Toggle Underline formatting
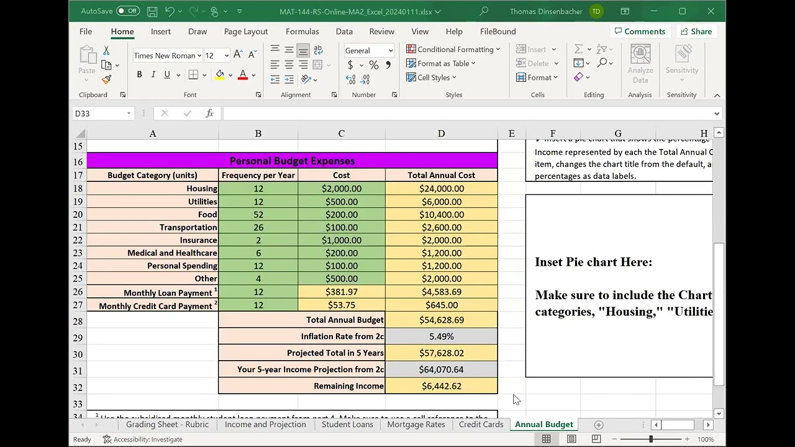Image resolution: width=795 pixels, height=447 pixels. click(167, 74)
